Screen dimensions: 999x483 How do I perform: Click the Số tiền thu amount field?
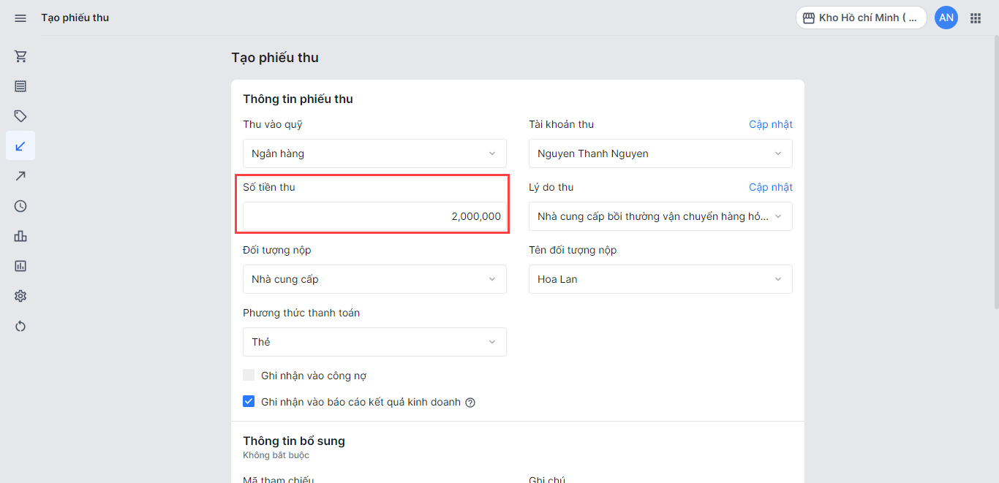(x=374, y=216)
